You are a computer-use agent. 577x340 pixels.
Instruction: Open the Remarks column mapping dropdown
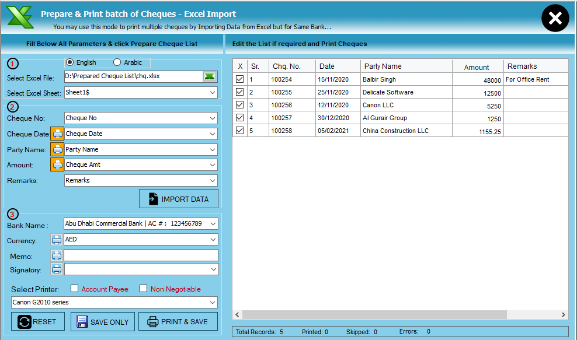[x=211, y=181]
